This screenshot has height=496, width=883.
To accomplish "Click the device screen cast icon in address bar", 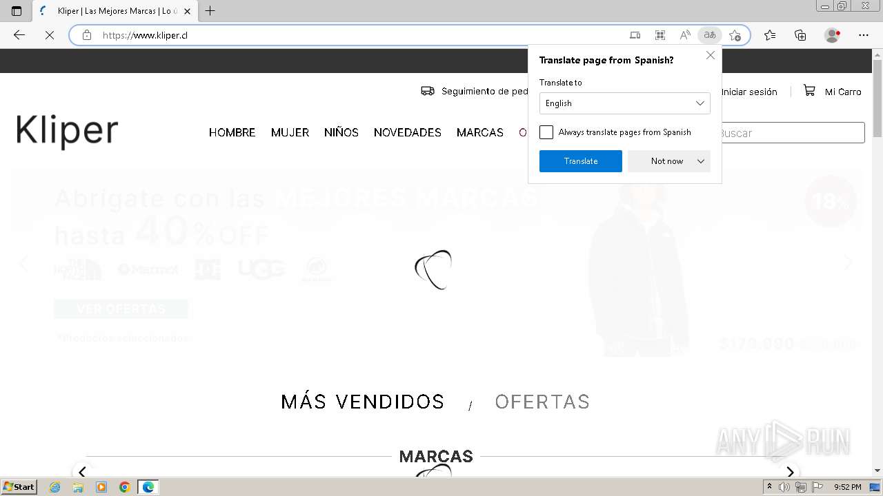I will 635,35.
